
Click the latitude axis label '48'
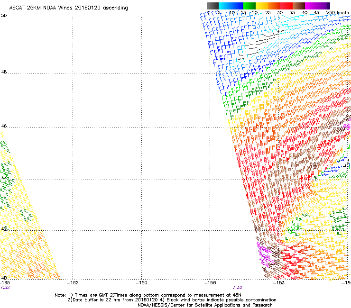coord(4,72)
